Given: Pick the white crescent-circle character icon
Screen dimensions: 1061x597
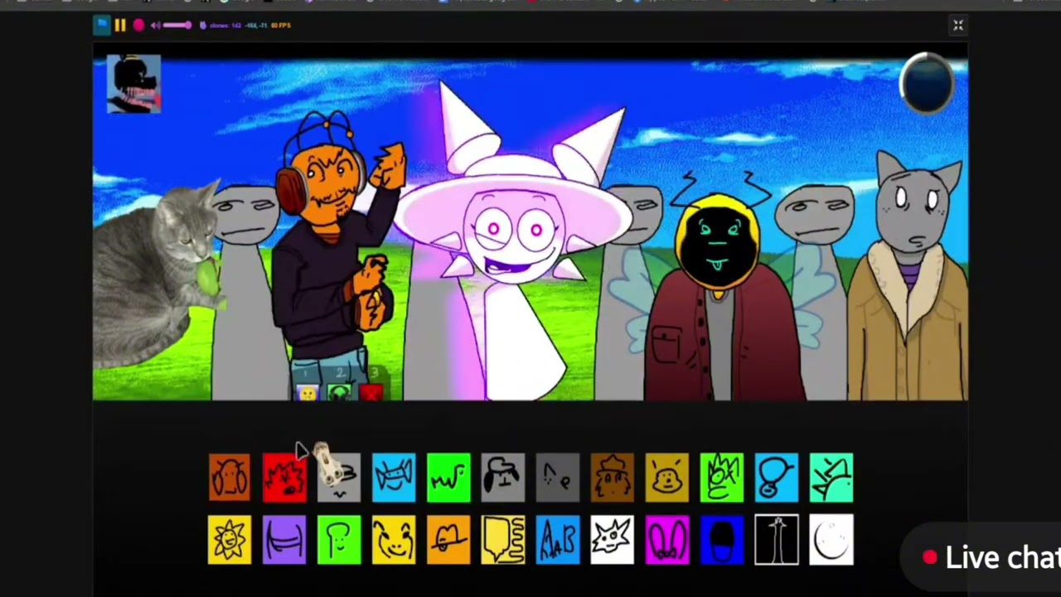Looking at the screenshot, I should (x=831, y=540).
